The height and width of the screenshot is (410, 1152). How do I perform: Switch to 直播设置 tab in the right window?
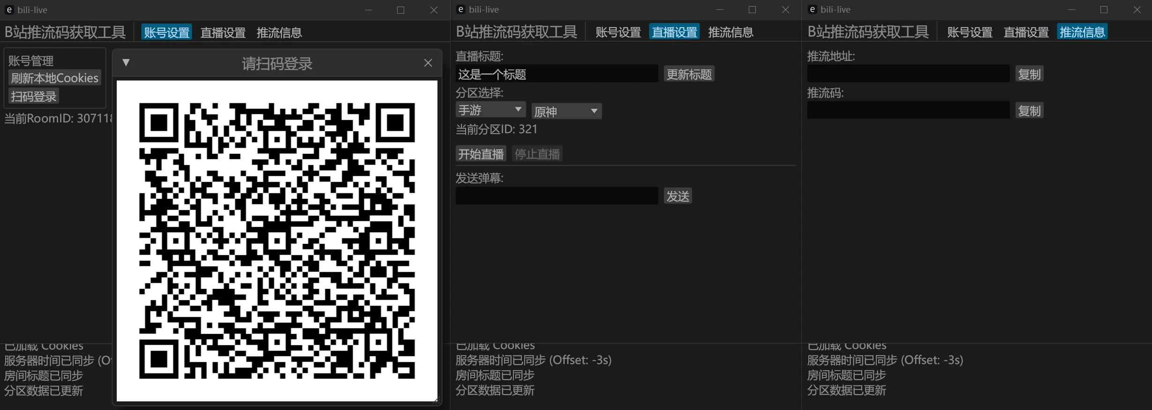pos(1026,32)
